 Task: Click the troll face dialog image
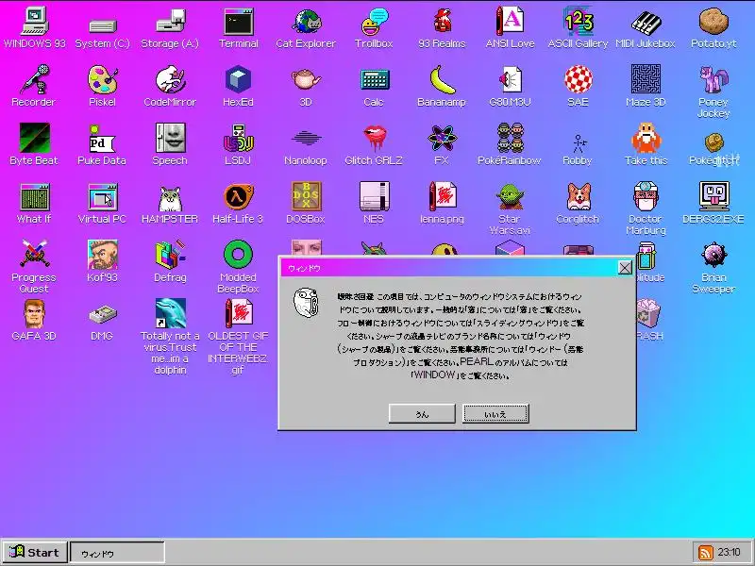306,302
